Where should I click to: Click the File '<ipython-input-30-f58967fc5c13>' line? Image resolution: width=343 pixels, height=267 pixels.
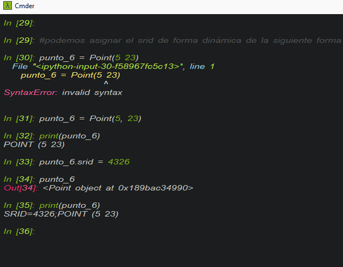pyautogui.click(x=113, y=66)
